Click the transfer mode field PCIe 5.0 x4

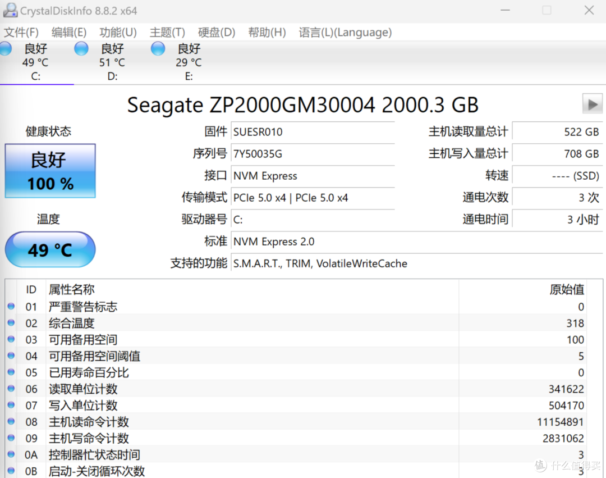click(313, 198)
